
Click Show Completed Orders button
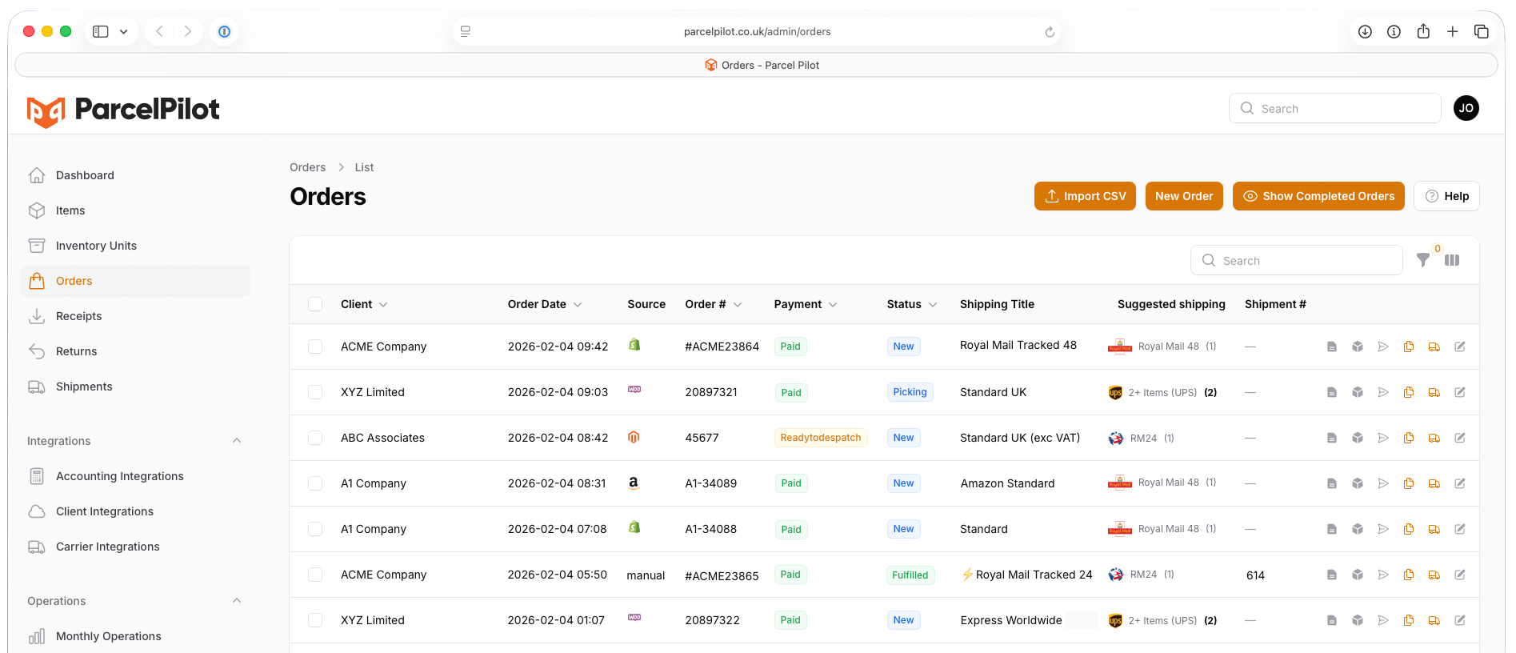tap(1318, 196)
